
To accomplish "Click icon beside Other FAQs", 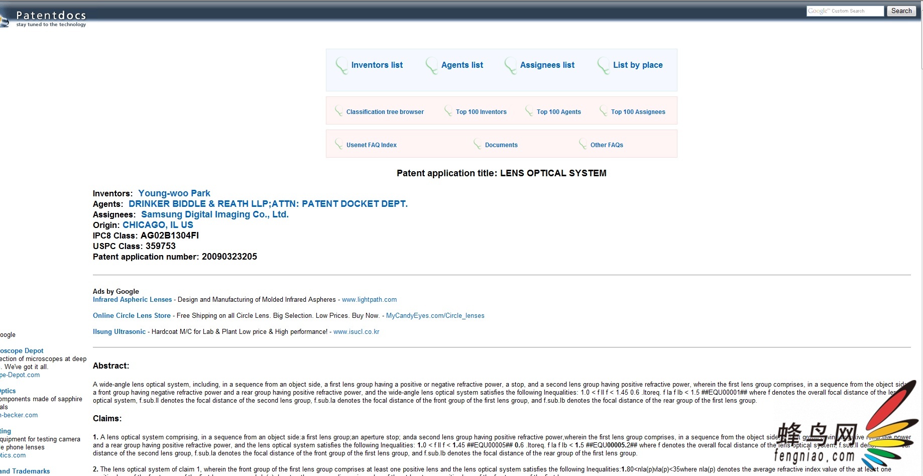I will (x=583, y=145).
